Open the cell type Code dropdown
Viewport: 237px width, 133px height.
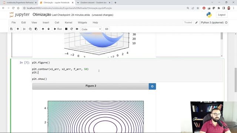pyautogui.click(x=91, y=29)
